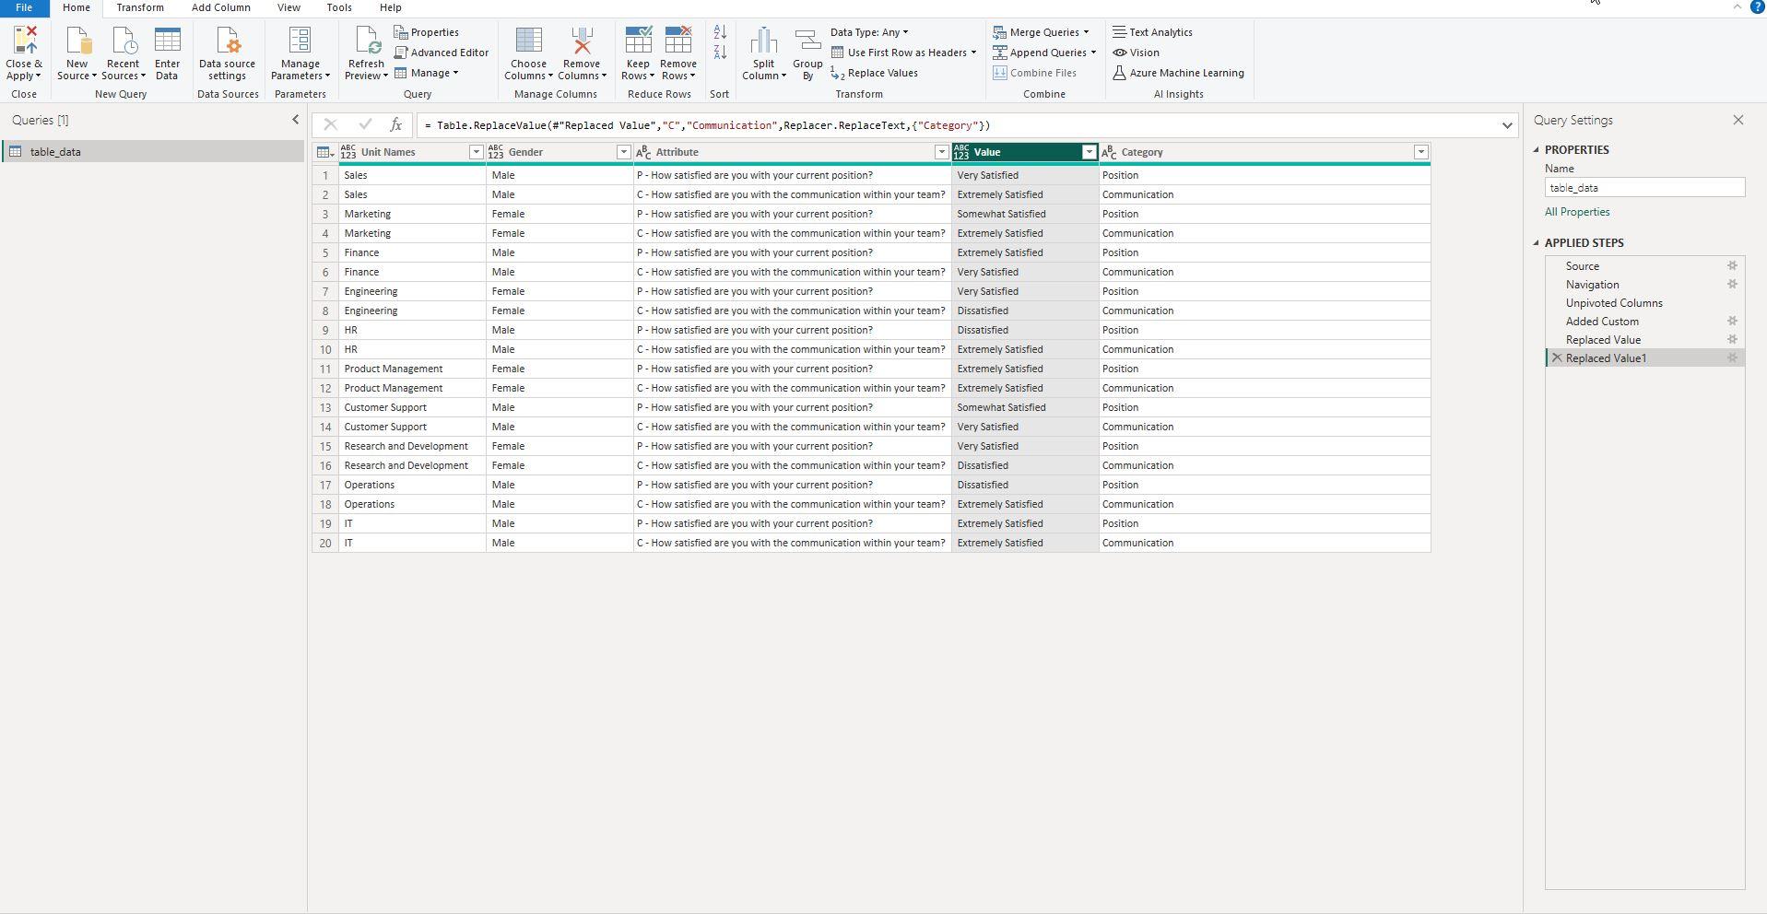The width and height of the screenshot is (1767, 914).
Task: Click the Choose Columns icon
Action: coord(528,41)
